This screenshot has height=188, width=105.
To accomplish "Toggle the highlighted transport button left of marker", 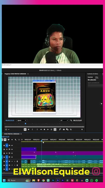I will [x=25, y=130].
